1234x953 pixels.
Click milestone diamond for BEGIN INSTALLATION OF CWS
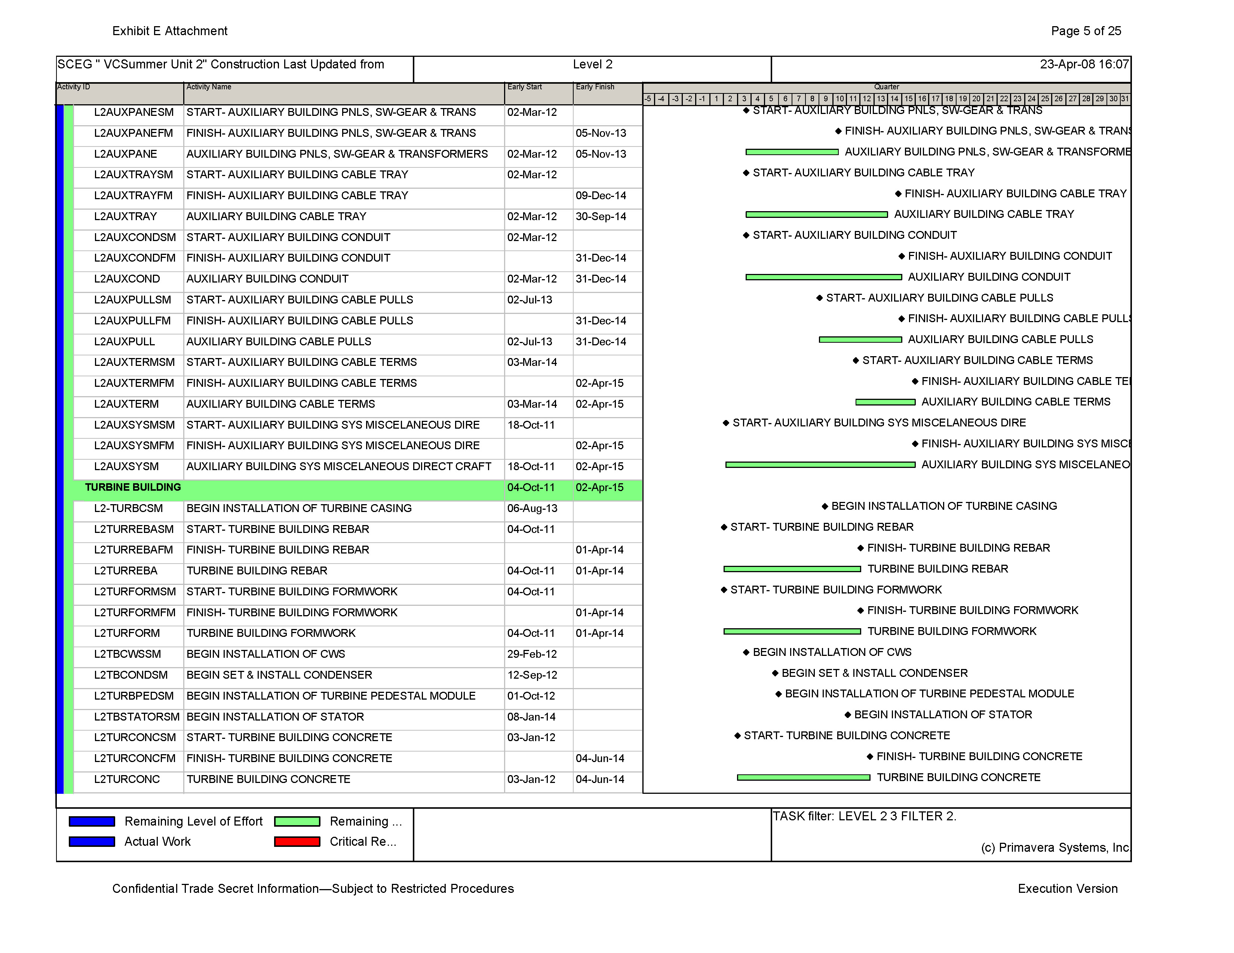coord(746,653)
